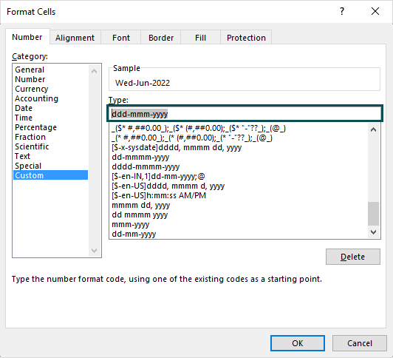Cancel the Format Cells dialog
Viewport: 393px width, 358px height.
(360, 343)
